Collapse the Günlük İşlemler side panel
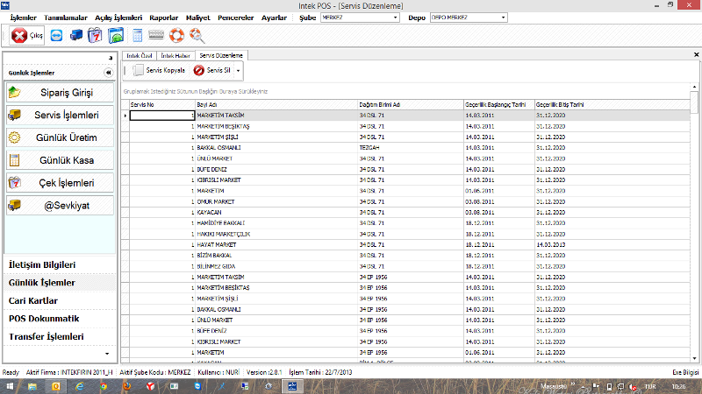This screenshot has width=702, height=394. pyautogui.click(x=109, y=73)
